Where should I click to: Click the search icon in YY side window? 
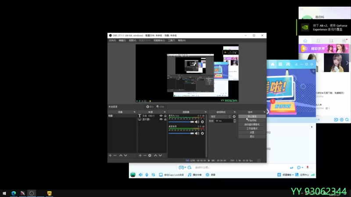coord(347,120)
